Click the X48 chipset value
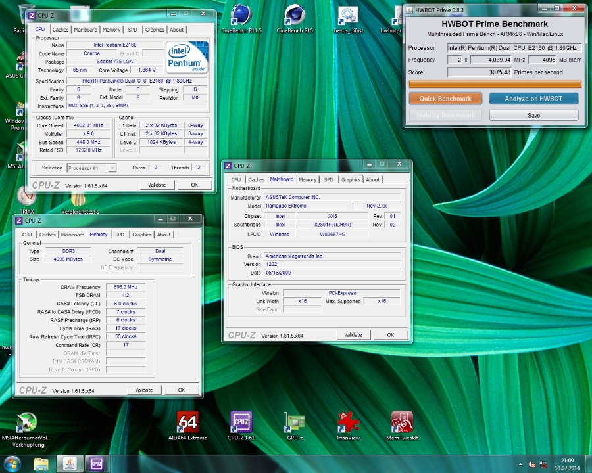Screen dimensions: 592x473 (x=332, y=217)
